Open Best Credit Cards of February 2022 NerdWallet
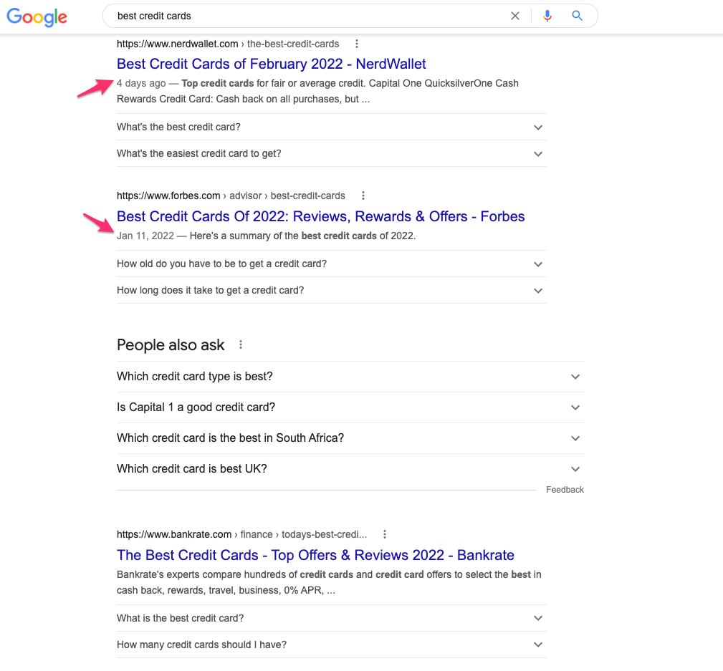723x671 pixels. click(271, 64)
